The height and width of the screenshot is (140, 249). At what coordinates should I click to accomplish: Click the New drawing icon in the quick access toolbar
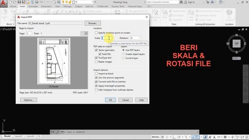[x=11, y=2]
